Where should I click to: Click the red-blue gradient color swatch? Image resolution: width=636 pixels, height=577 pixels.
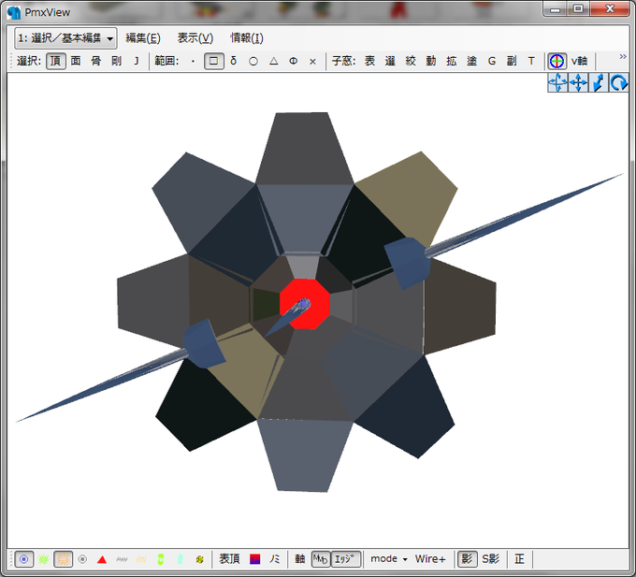pos(254,559)
